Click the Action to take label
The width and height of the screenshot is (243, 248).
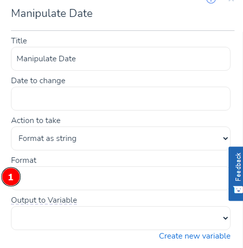pos(36,121)
